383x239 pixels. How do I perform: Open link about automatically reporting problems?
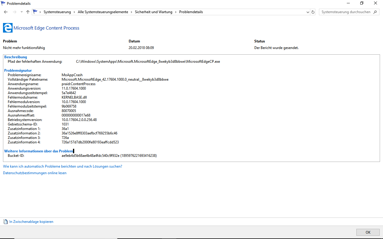click(63, 166)
